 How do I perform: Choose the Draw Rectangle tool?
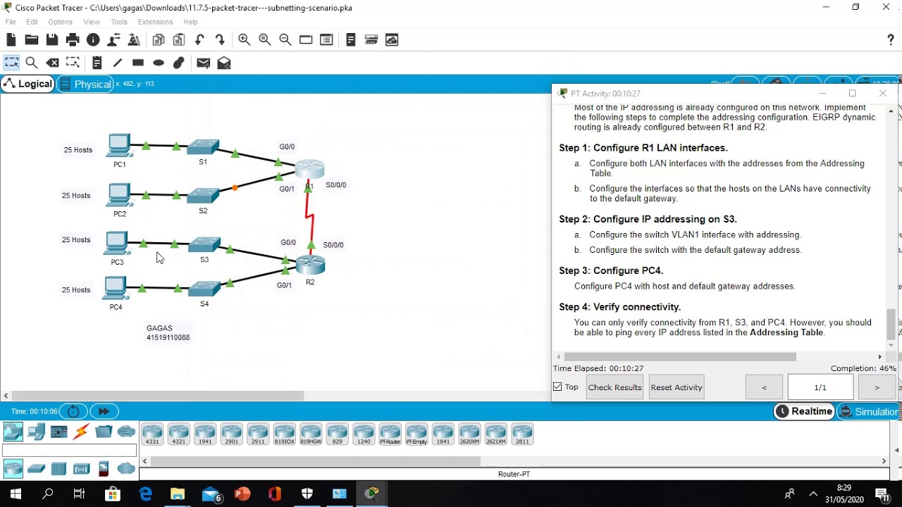pos(138,63)
